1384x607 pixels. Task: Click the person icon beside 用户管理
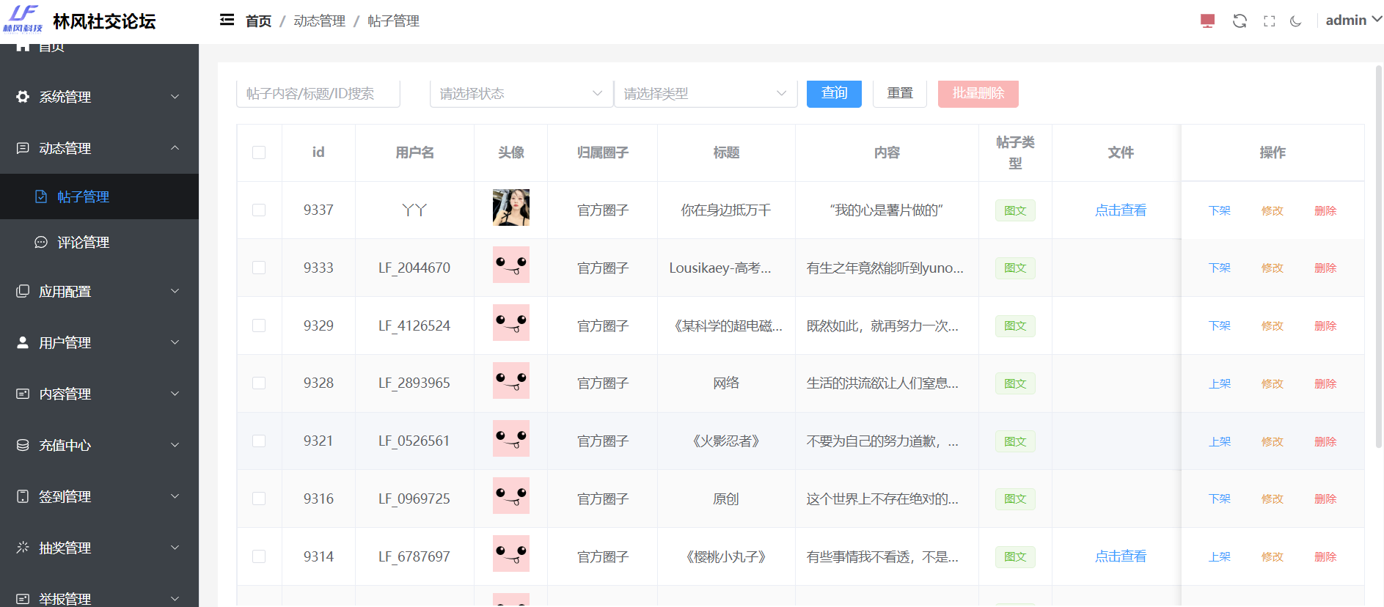coord(23,342)
